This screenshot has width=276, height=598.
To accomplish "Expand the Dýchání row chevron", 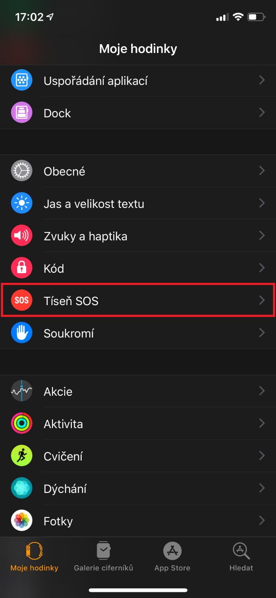I will [x=262, y=488].
